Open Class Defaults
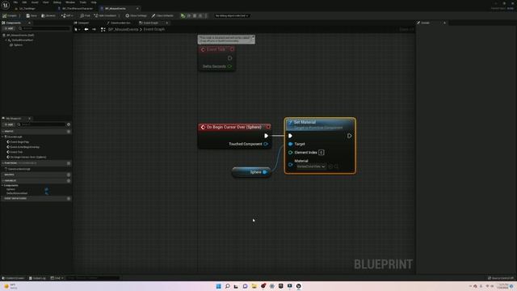Screen dimensions: 517x291 coord(162,15)
